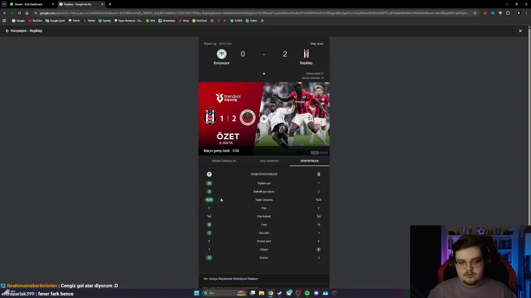The image size is (531, 298).
Task: Open the Google Çeviri bookmark
Action: tap(55, 21)
